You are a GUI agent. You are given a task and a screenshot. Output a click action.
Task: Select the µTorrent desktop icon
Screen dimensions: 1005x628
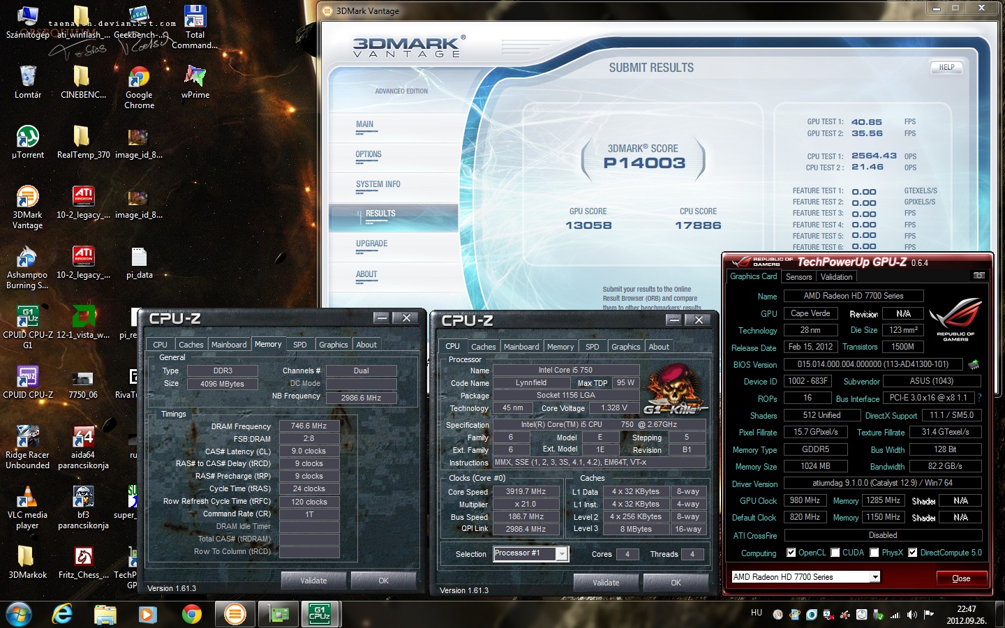tap(28, 142)
